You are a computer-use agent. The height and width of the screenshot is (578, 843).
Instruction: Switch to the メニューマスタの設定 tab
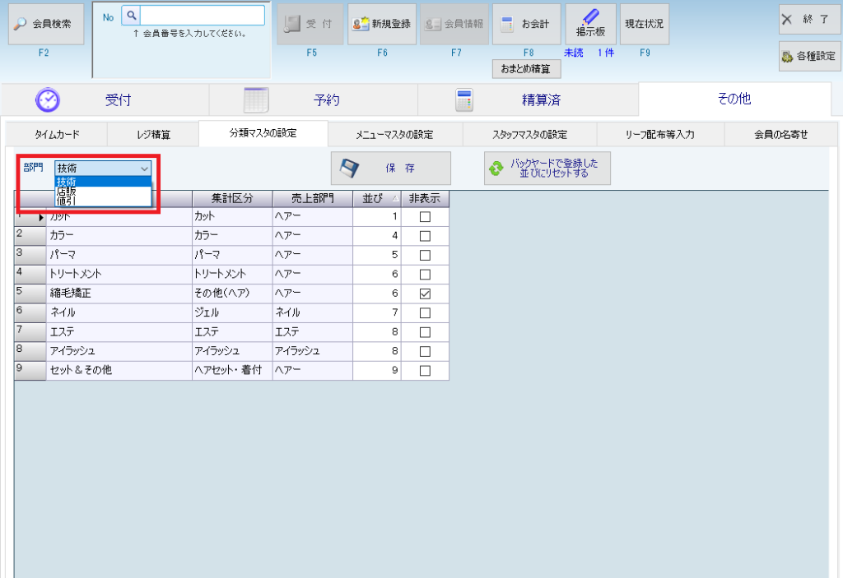[x=394, y=134]
